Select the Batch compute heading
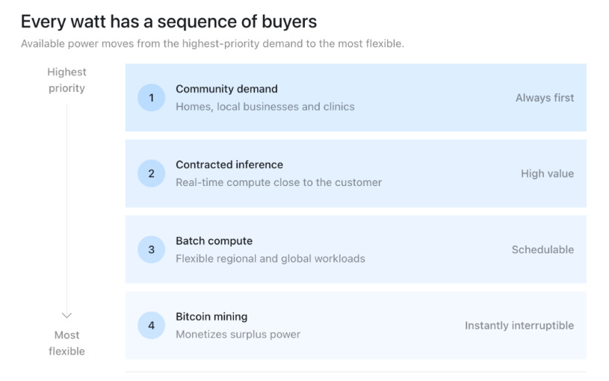The image size is (609, 381). point(214,241)
